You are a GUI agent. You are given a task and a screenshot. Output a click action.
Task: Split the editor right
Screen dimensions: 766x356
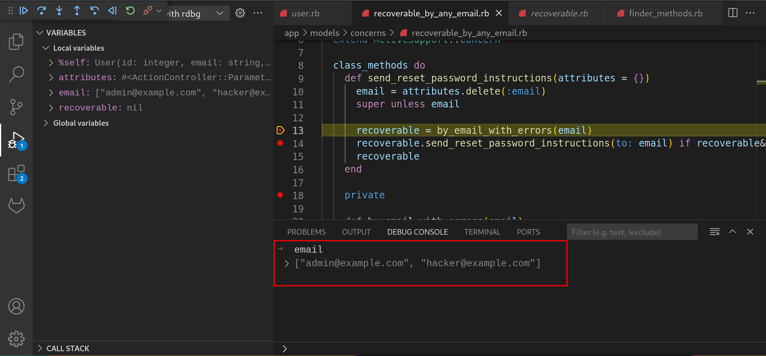point(733,13)
